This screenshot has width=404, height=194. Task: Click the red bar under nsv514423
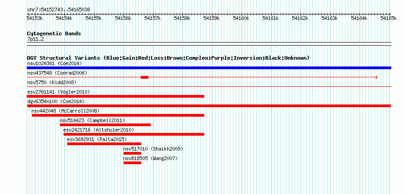tap(105, 125)
